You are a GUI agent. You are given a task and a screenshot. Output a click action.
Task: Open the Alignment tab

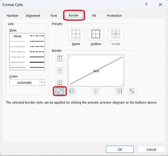(33, 16)
